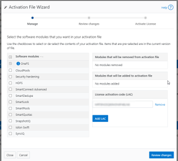The width and height of the screenshot is (178, 161).
Task: Toggle the select-all Software modules checkbox
Action: point(11,57)
